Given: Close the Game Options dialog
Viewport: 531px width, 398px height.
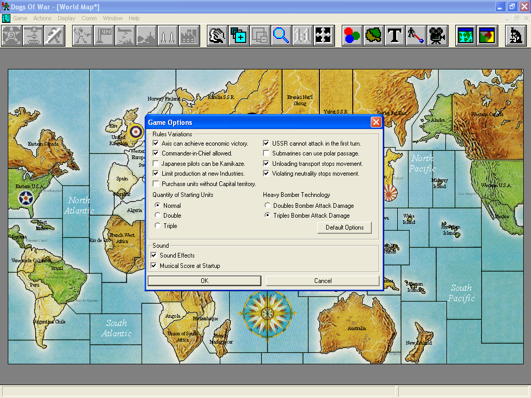Looking at the screenshot, I should 376,122.
